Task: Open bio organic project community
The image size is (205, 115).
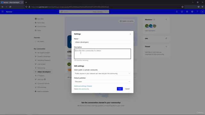Action: [44, 53]
